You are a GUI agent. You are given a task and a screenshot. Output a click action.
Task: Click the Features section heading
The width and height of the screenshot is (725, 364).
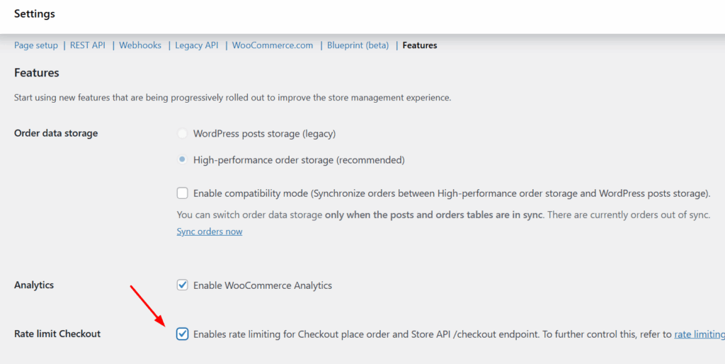coord(37,73)
